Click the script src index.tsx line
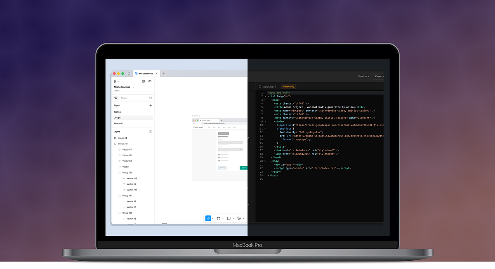 click(x=312, y=168)
